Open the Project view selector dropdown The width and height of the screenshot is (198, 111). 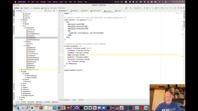pyautogui.click(x=20, y=11)
